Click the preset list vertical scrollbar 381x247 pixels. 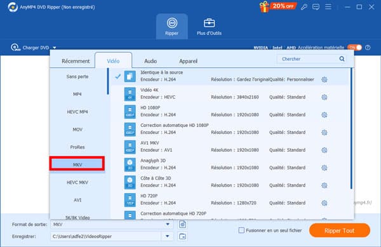tap(351, 129)
